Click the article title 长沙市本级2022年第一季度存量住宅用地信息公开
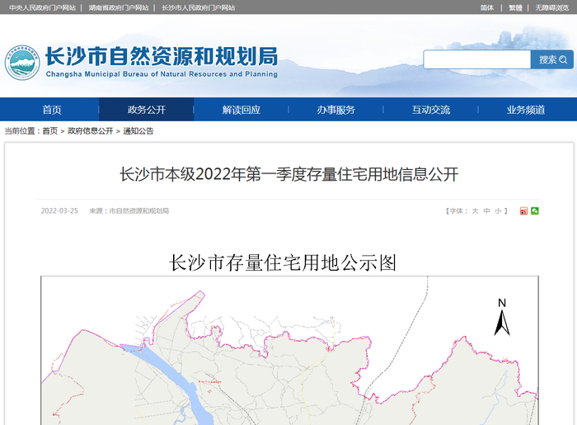The height and width of the screenshot is (425, 577). 288,174
